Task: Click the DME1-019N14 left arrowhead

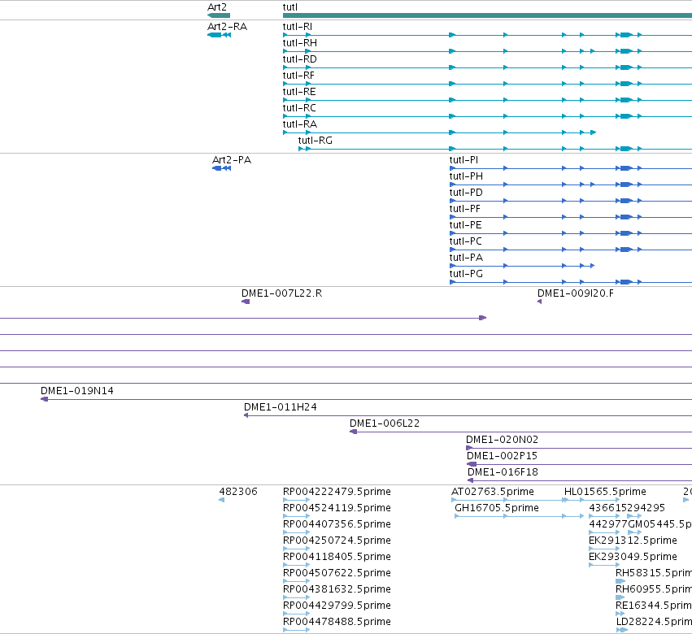Action: click(44, 399)
